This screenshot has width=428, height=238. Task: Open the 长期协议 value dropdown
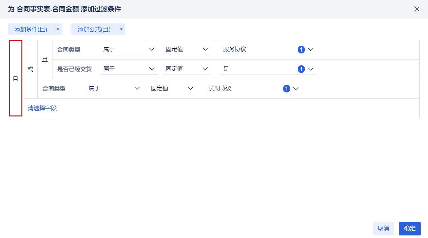point(253,88)
